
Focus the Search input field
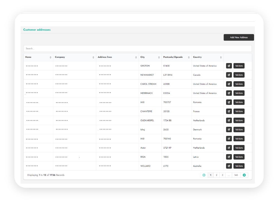point(138,49)
